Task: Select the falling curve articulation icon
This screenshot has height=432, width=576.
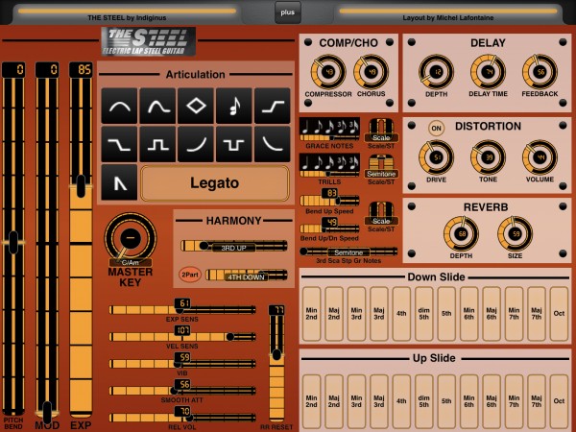Action: (273, 144)
